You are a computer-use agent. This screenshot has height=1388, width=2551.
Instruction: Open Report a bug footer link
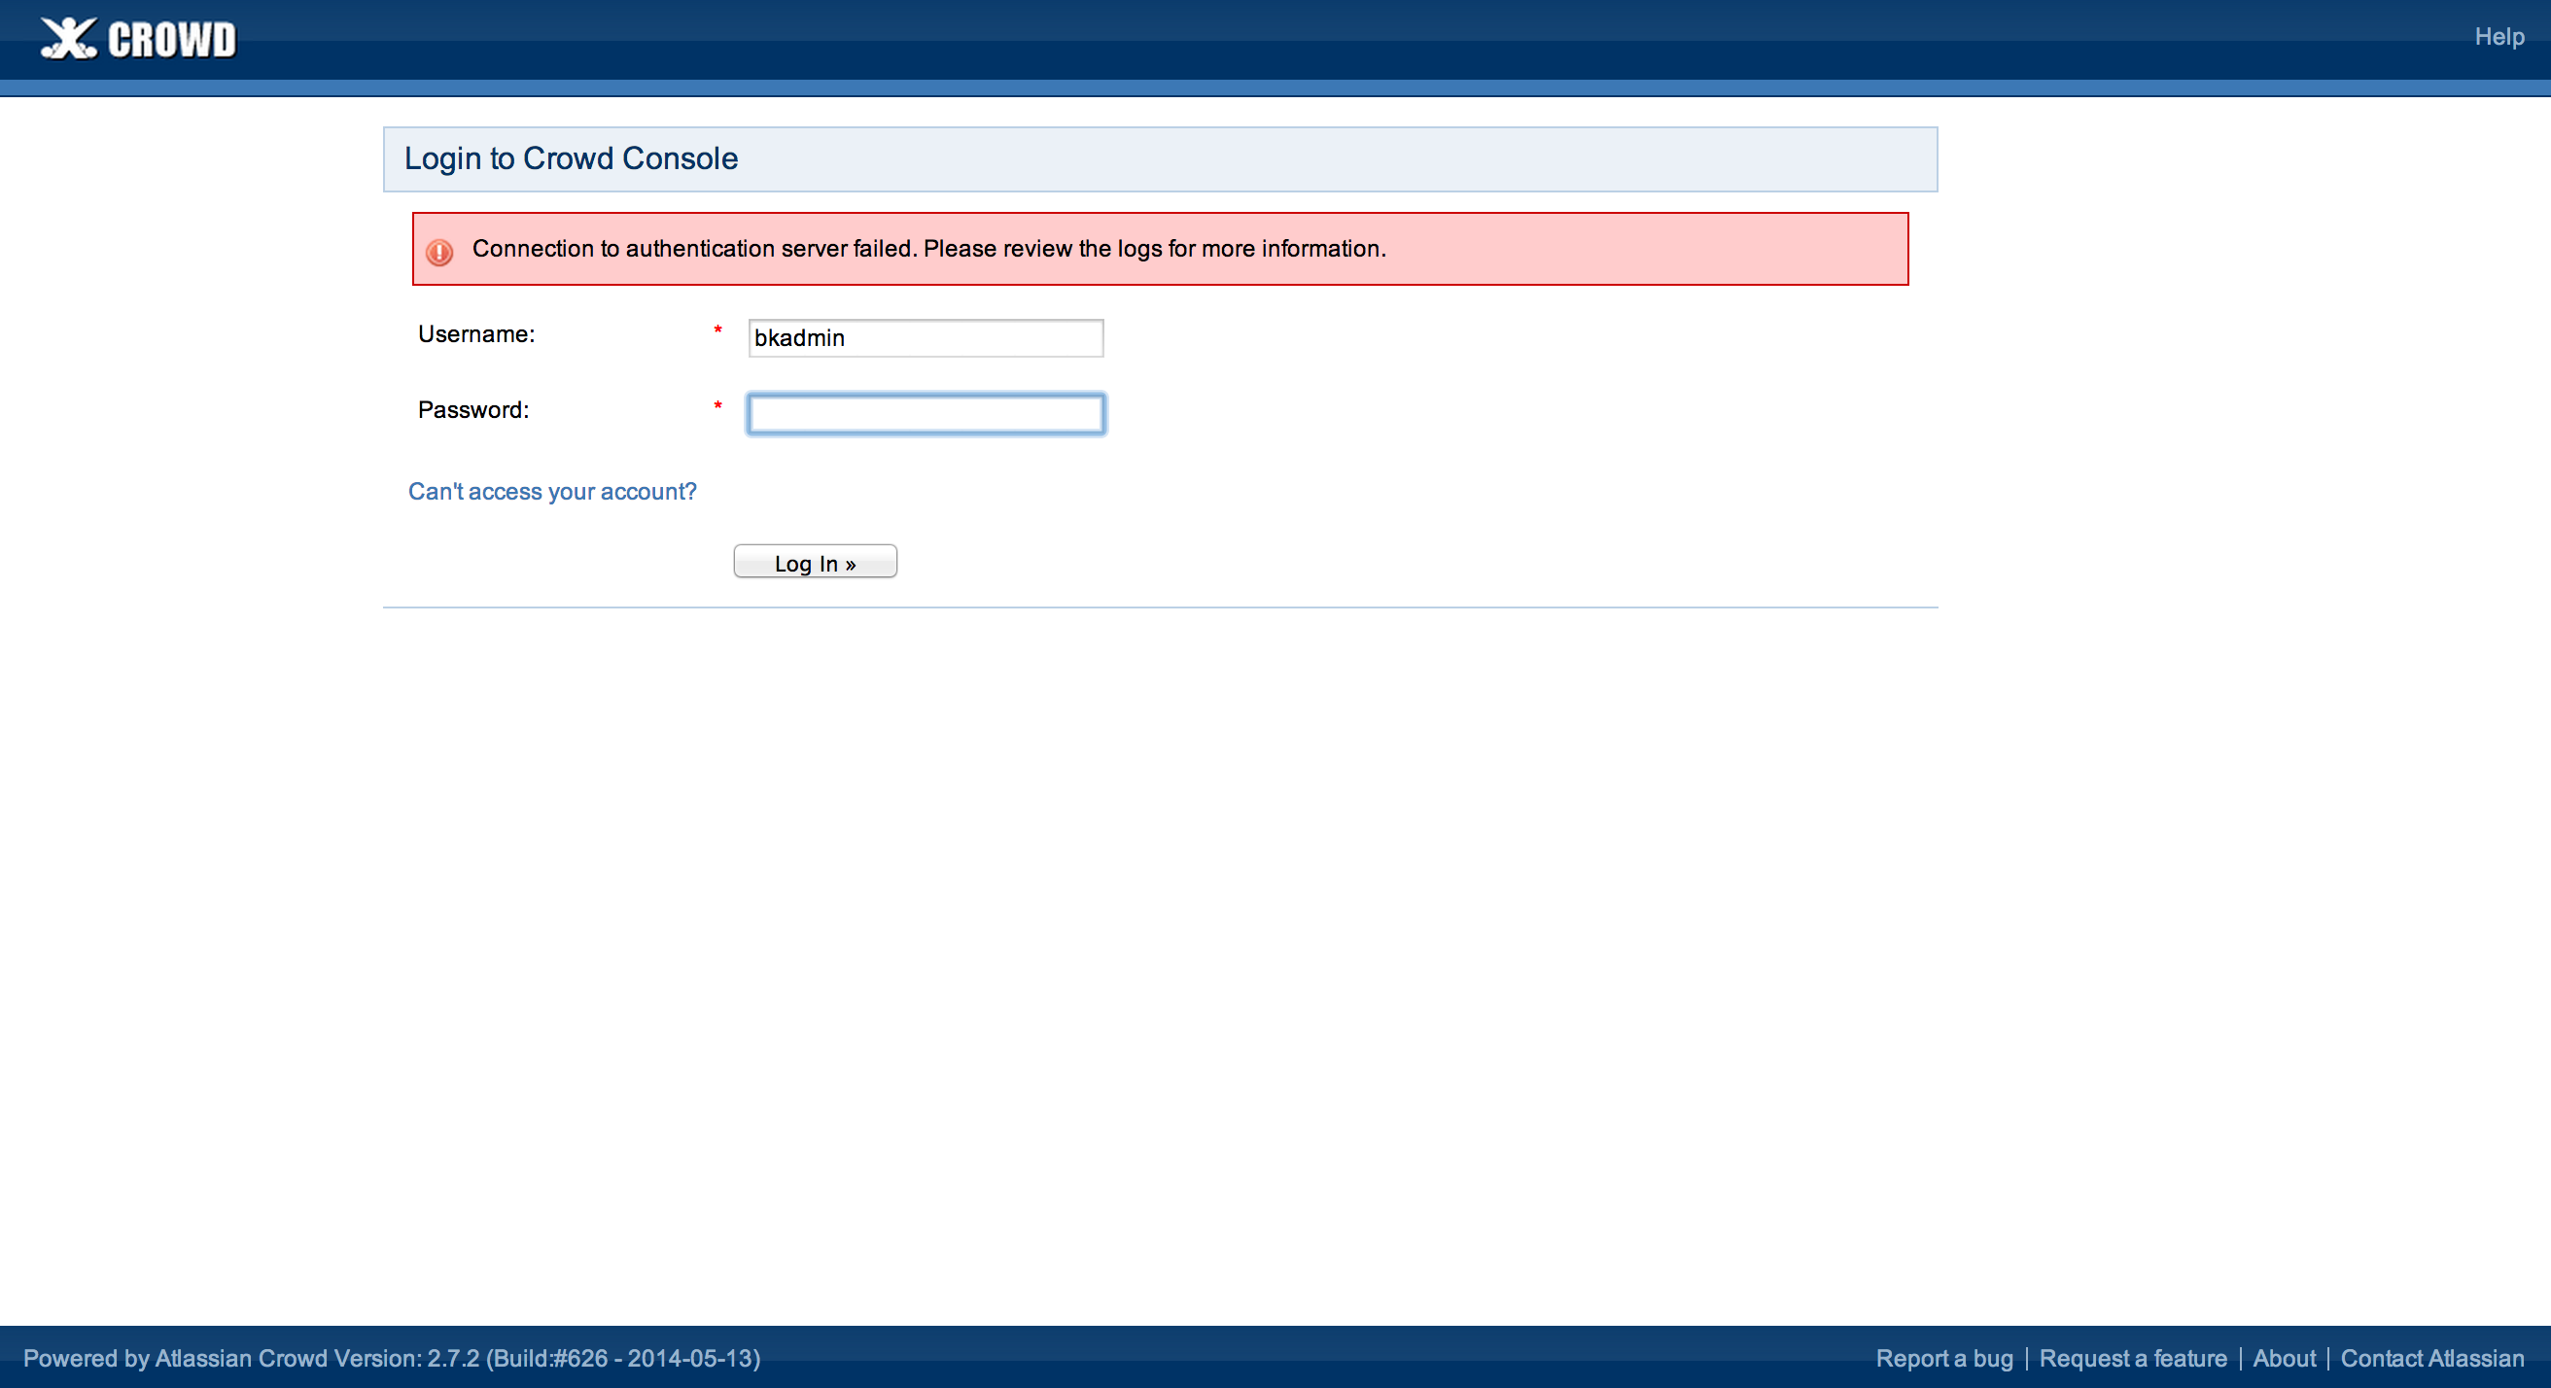pyautogui.click(x=1944, y=1358)
